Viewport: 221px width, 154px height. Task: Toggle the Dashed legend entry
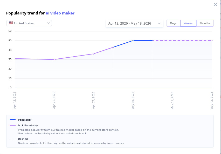coord(13,139)
